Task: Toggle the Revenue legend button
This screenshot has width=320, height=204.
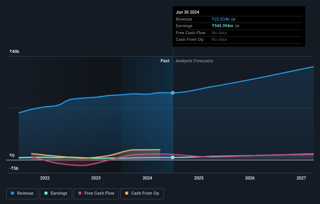Action: click(x=22, y=193)
